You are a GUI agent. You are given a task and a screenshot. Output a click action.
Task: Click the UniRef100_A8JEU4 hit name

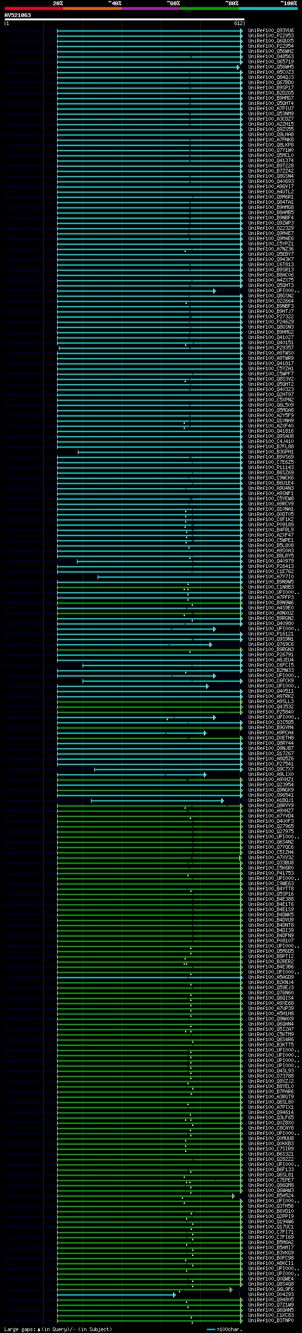(270, 660)
